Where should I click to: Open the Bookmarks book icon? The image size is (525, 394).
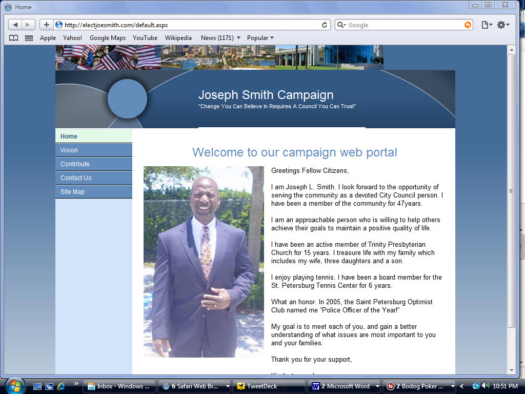(13, 37)
